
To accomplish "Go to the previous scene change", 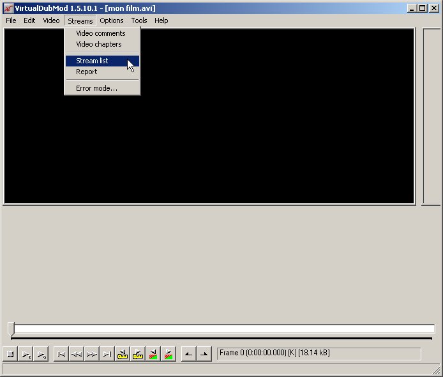I will pos(153,354).
